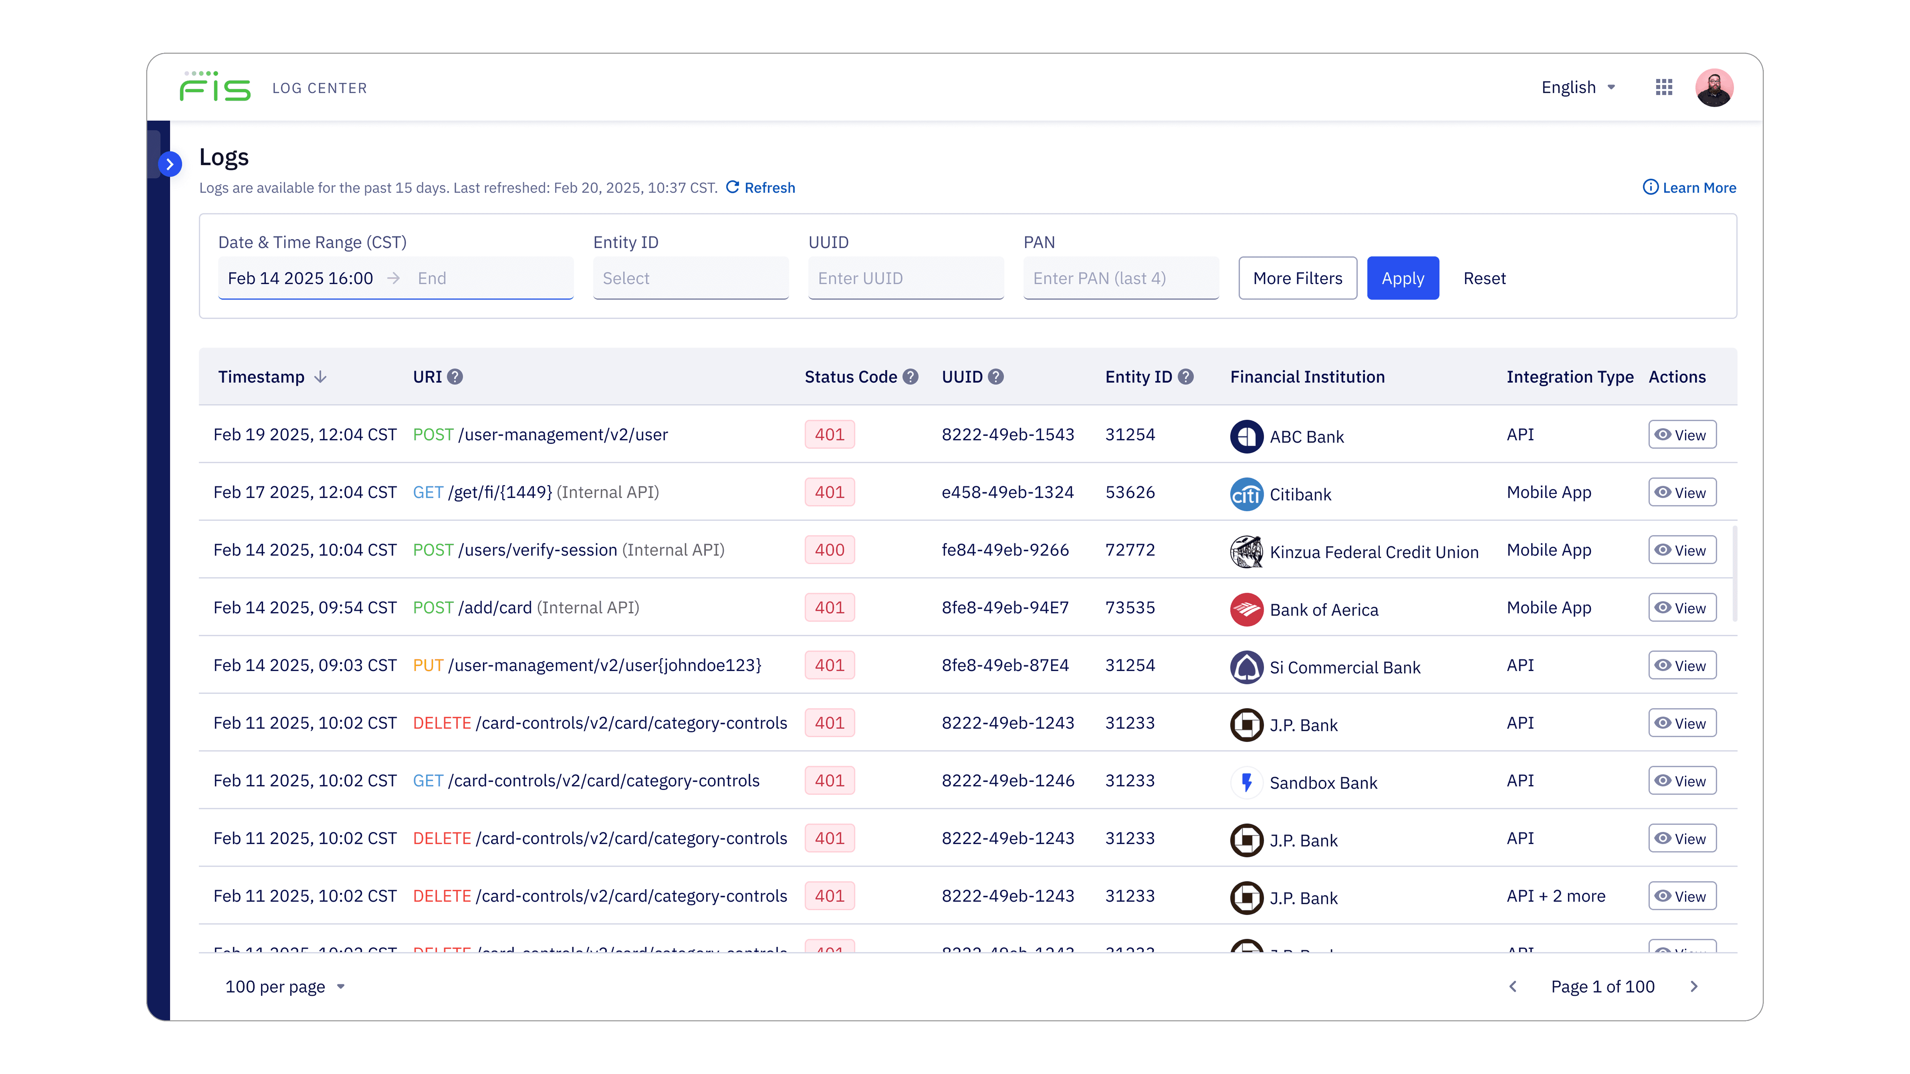The height and width of the screenshot is (1074, 1910).
Task: Click the UUID column help icon
Action: click(996, 377)
